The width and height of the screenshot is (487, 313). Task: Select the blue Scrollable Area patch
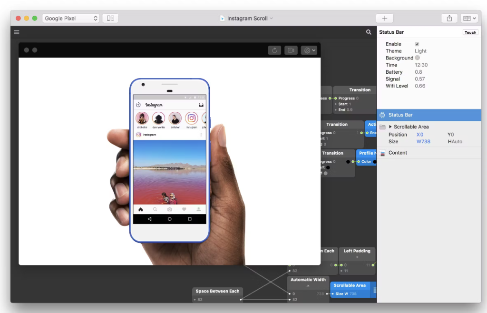(350, 285)
